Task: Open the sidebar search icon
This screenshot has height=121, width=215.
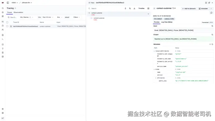Action: pos(2,8)
